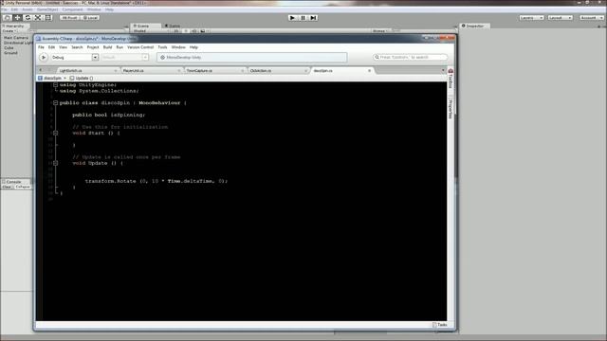Toggle scene audio in Scene view
Viewport: 607px width, 341px height.
click(x=194, y=31)
